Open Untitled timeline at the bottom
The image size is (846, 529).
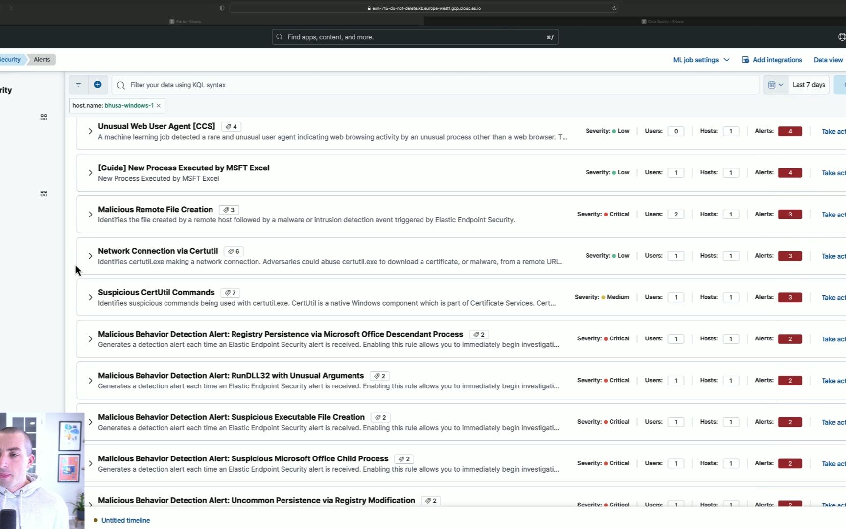(x=125, y=520)
